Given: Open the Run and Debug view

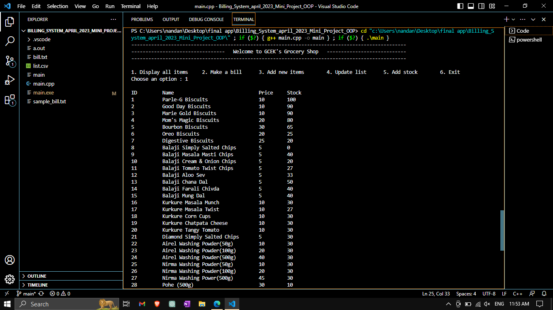Looking at the screenshot, I should tap(10, 80).
